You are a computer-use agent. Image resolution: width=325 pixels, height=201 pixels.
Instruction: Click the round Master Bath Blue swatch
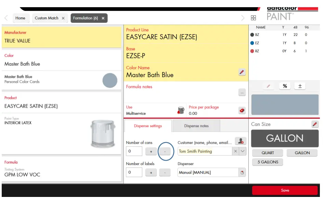(x=110, y=81)
